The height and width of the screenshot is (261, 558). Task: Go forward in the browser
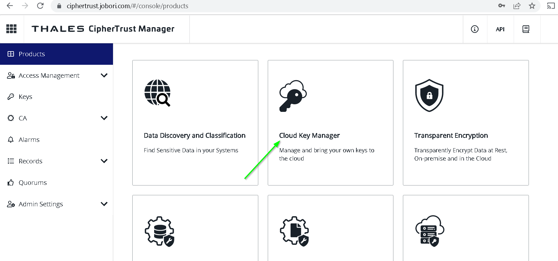tap(25, 6)
